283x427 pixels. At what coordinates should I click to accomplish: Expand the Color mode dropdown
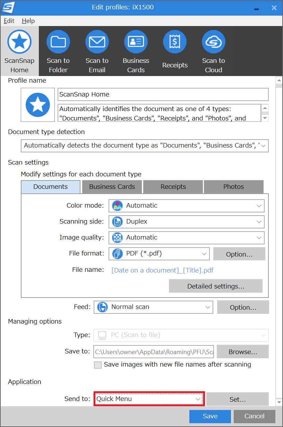click(x=187, y=206)
